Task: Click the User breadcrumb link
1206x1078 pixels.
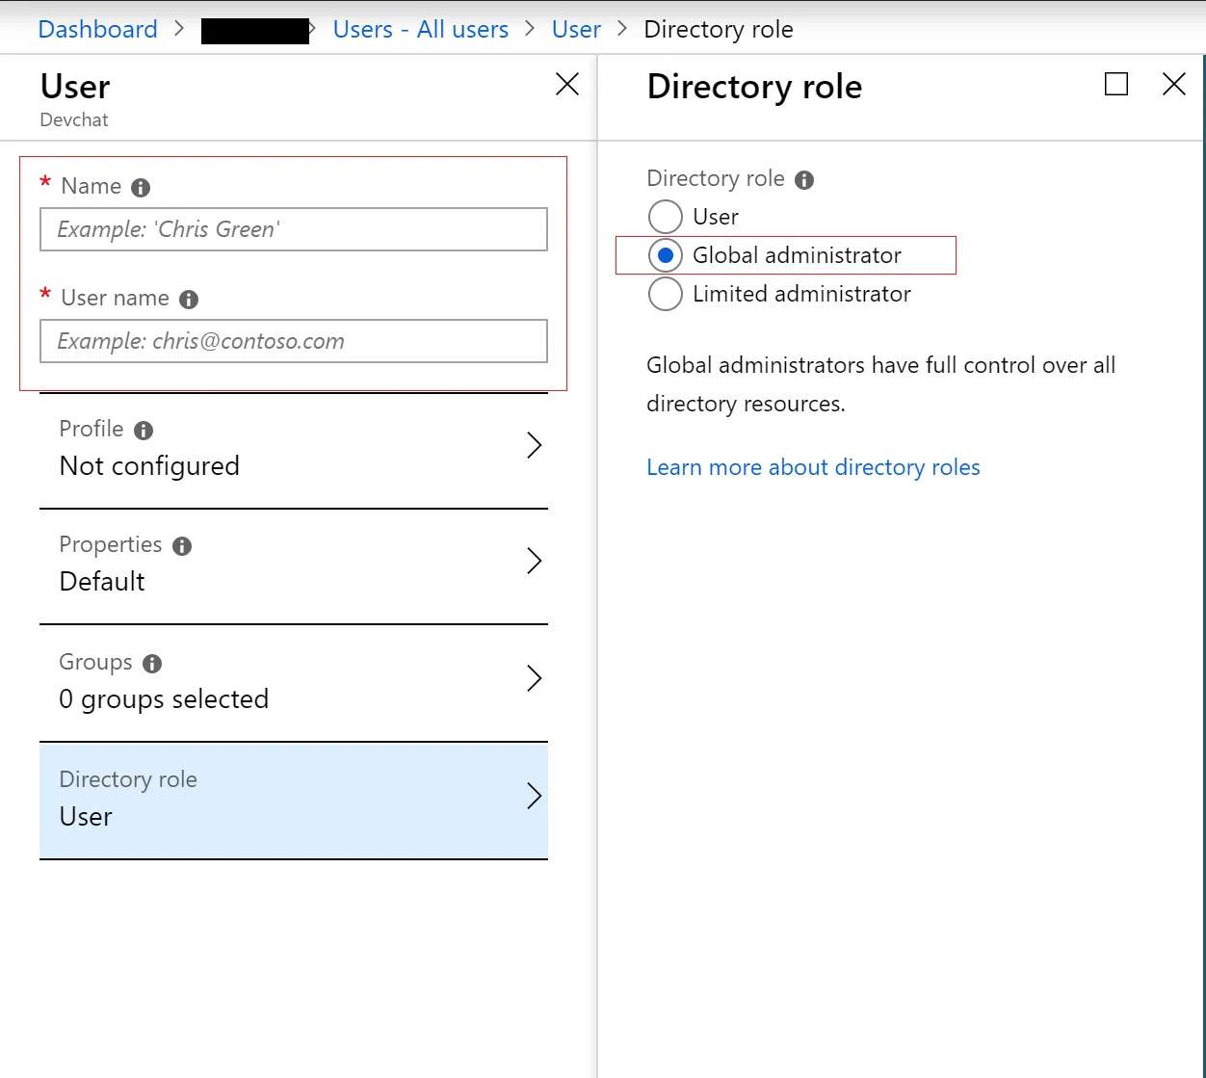Action: (576, 30)
